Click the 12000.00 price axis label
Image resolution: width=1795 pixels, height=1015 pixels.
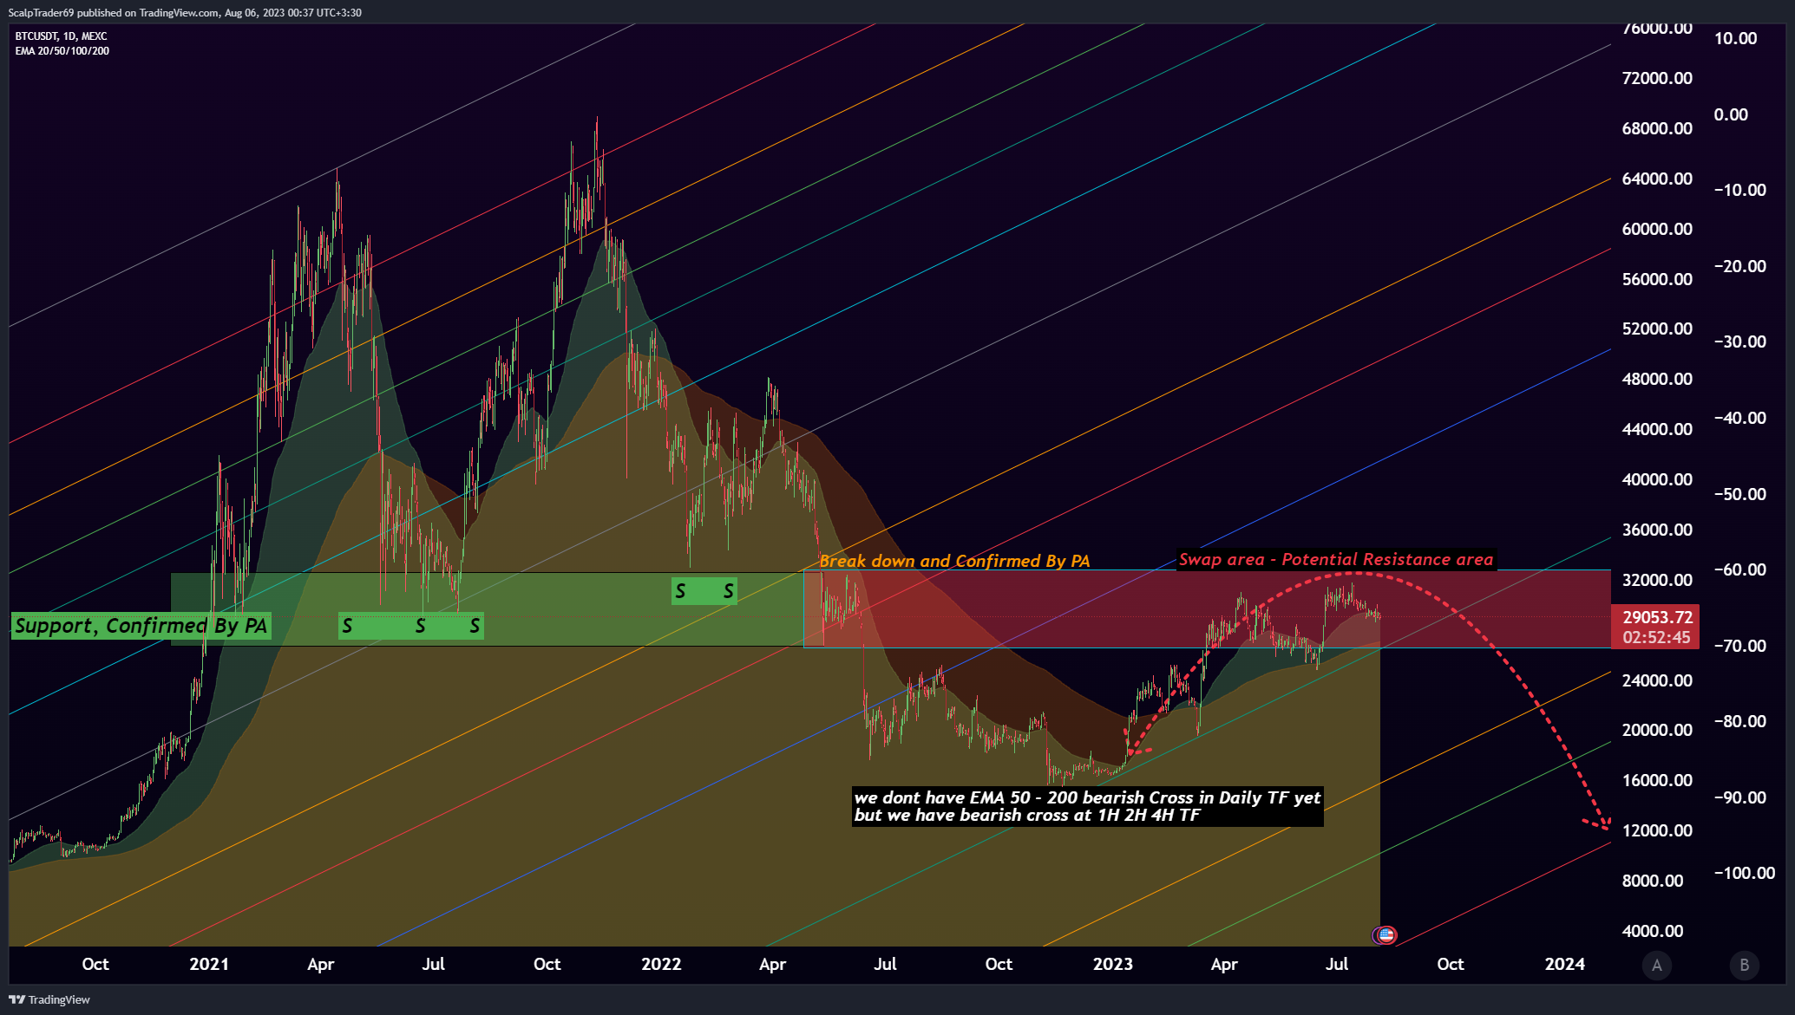coord(1657,830)
